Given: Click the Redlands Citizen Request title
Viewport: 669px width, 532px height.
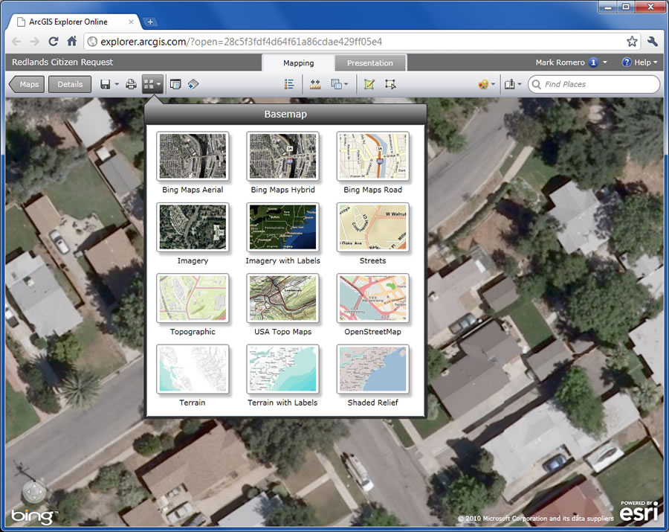Looking at the screenshot, I should pos(62,63).
